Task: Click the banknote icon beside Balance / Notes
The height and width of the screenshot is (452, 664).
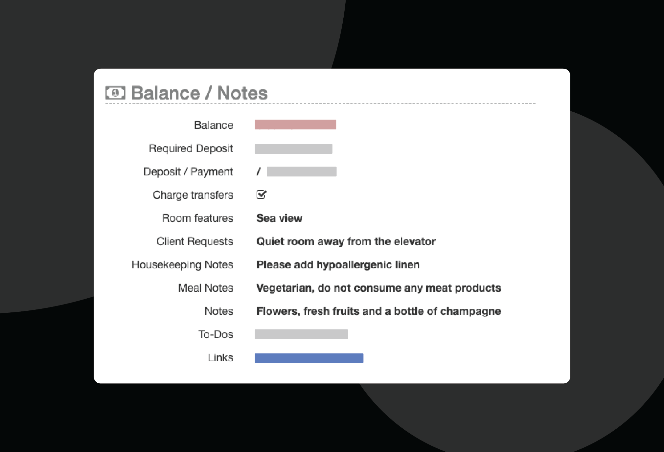Action: click(x=115, y=93)
